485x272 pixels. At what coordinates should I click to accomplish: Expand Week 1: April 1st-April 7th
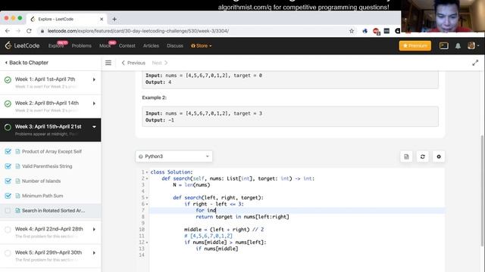[x=94, y=79]
